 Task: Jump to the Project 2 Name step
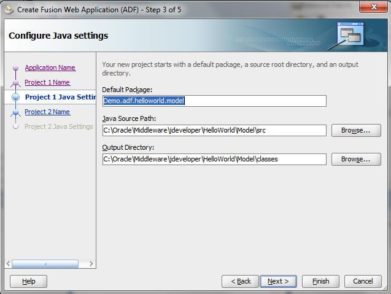47,112
